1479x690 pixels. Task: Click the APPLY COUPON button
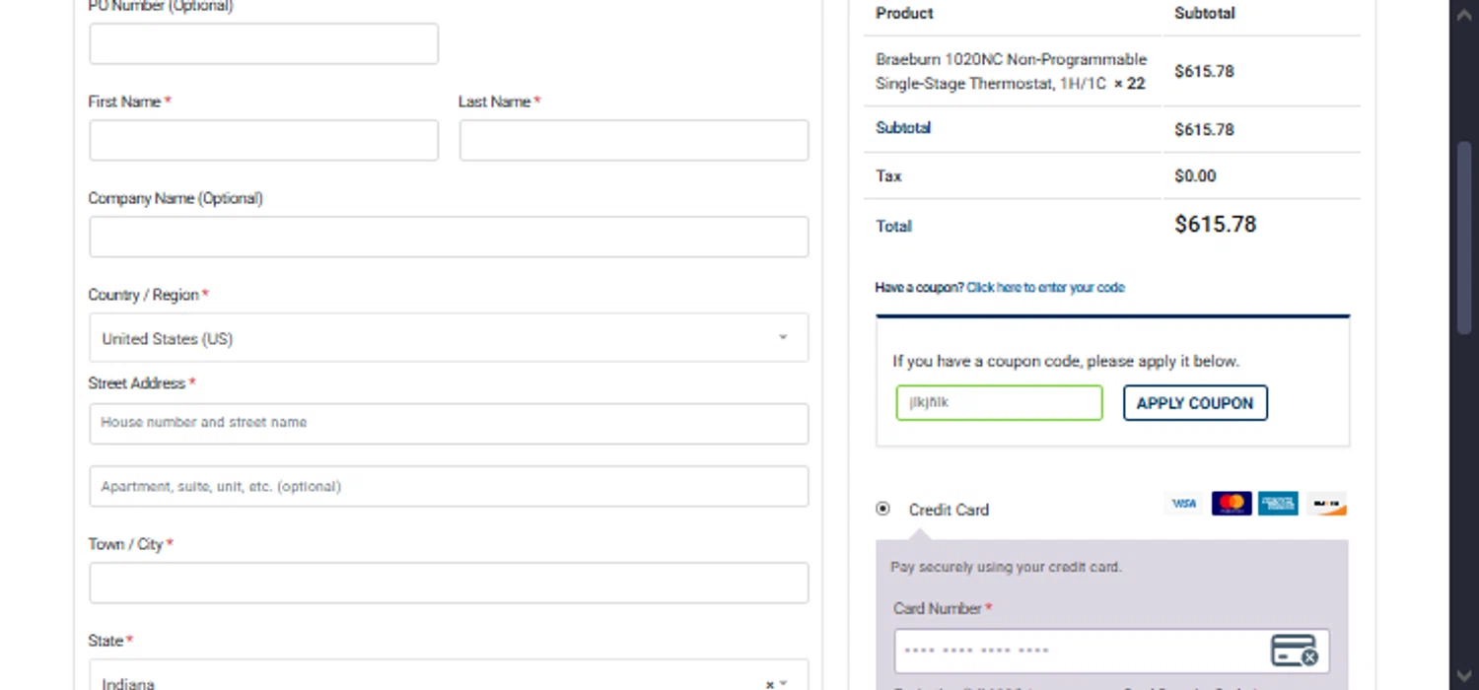pos(1195,403)
